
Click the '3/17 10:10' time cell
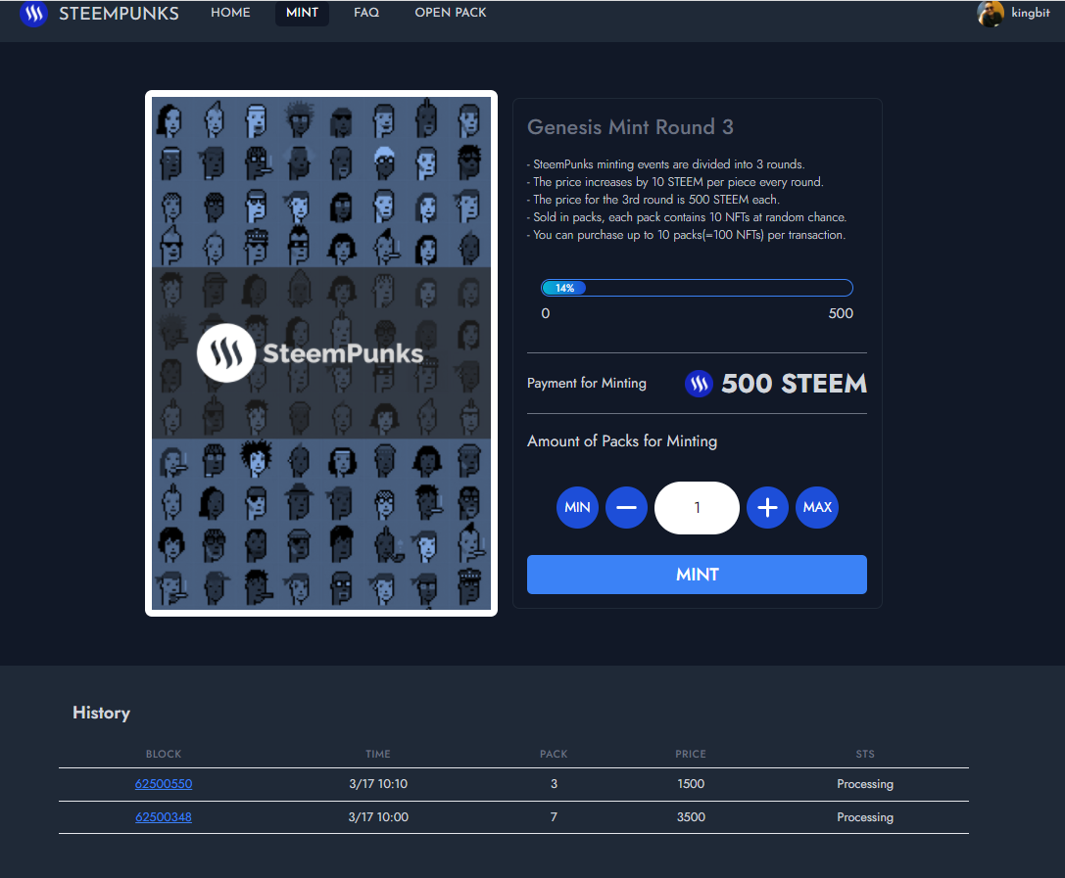378,784
